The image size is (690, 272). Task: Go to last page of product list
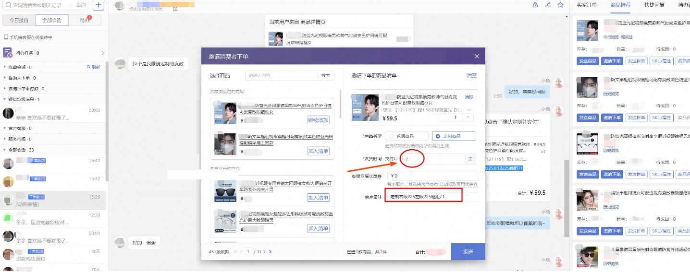[x=270, y=251]
